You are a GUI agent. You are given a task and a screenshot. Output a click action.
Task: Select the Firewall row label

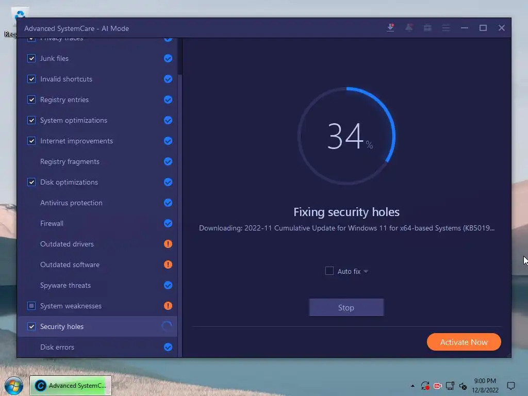(52, 223)
